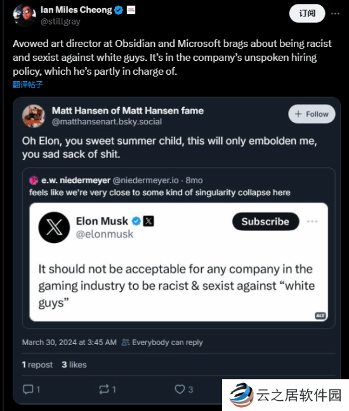Click e.w. niedermeyer's small avatar icon
Image resolution: width=349 pixels, height=411 pixels.
pos(34,180)
